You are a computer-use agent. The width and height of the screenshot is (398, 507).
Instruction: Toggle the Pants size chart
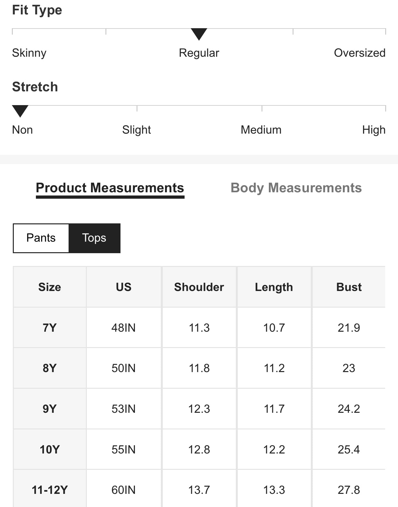click(41, 238)
